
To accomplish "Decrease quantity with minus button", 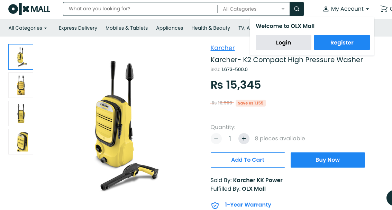I will click(x=216, y=139).
